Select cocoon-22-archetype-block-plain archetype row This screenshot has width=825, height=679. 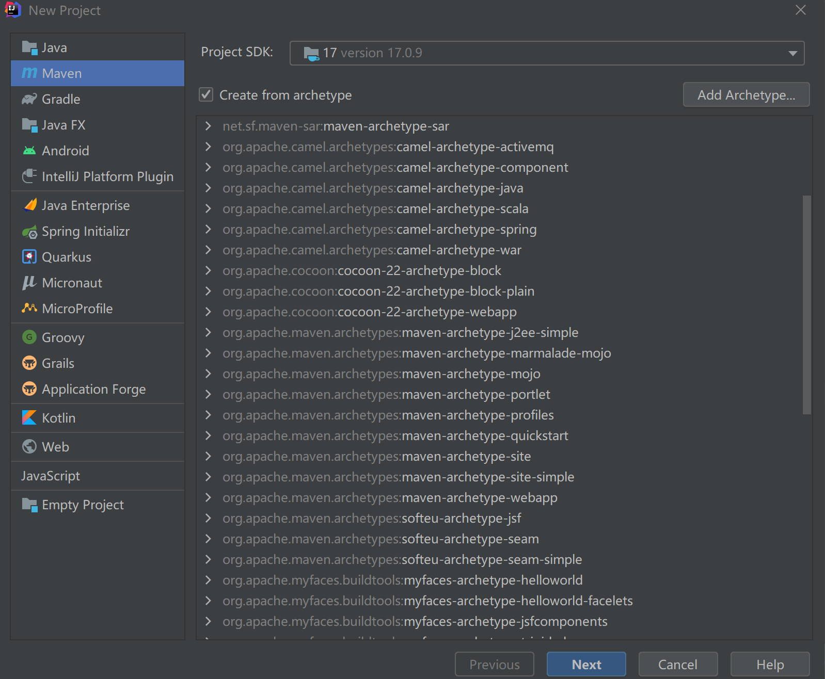coord(504,291)
